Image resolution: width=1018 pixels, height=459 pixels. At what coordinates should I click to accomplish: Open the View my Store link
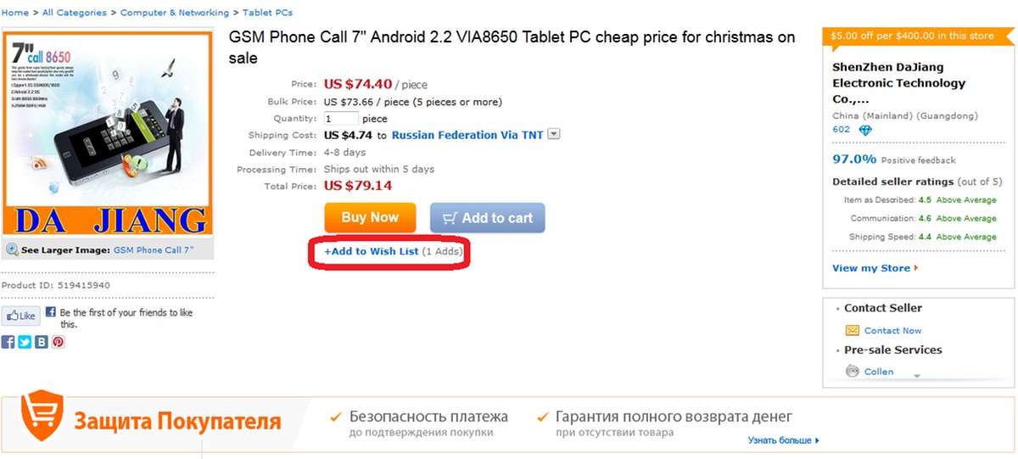871,268
